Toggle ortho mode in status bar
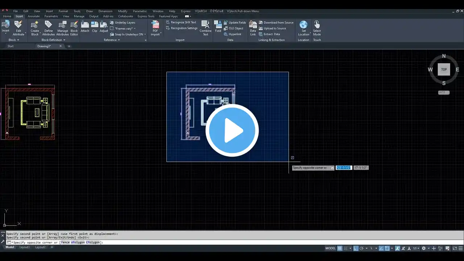Viewport: 464px width, 261px height. (356, 248)
